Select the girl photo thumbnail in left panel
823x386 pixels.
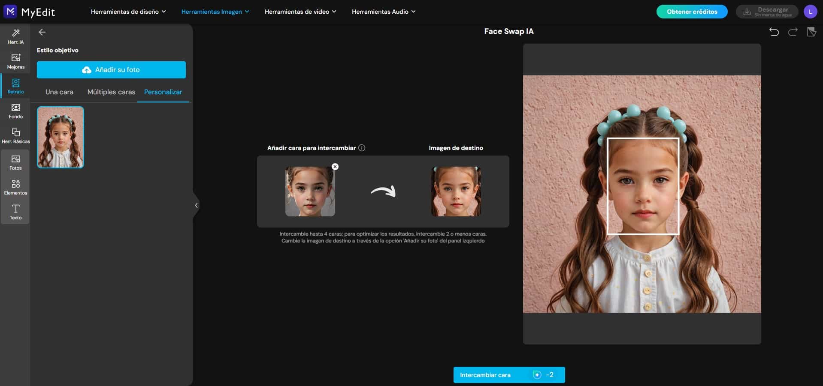[61, 137]
